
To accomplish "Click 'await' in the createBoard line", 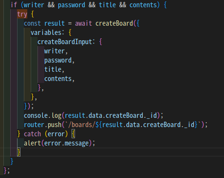I will click(x=83, y=23).
